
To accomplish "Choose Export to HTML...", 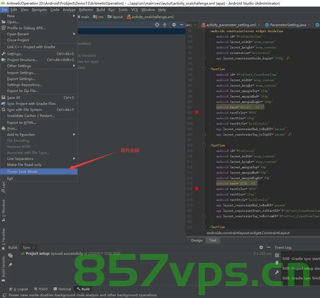I will click(x=39, y=122).
